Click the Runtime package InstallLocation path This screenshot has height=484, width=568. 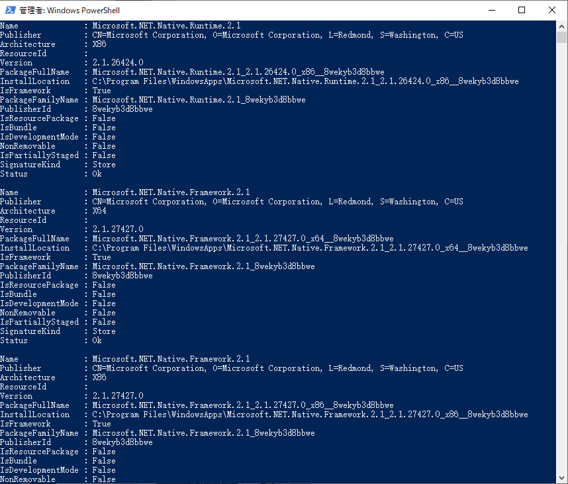tap(305, 81)
